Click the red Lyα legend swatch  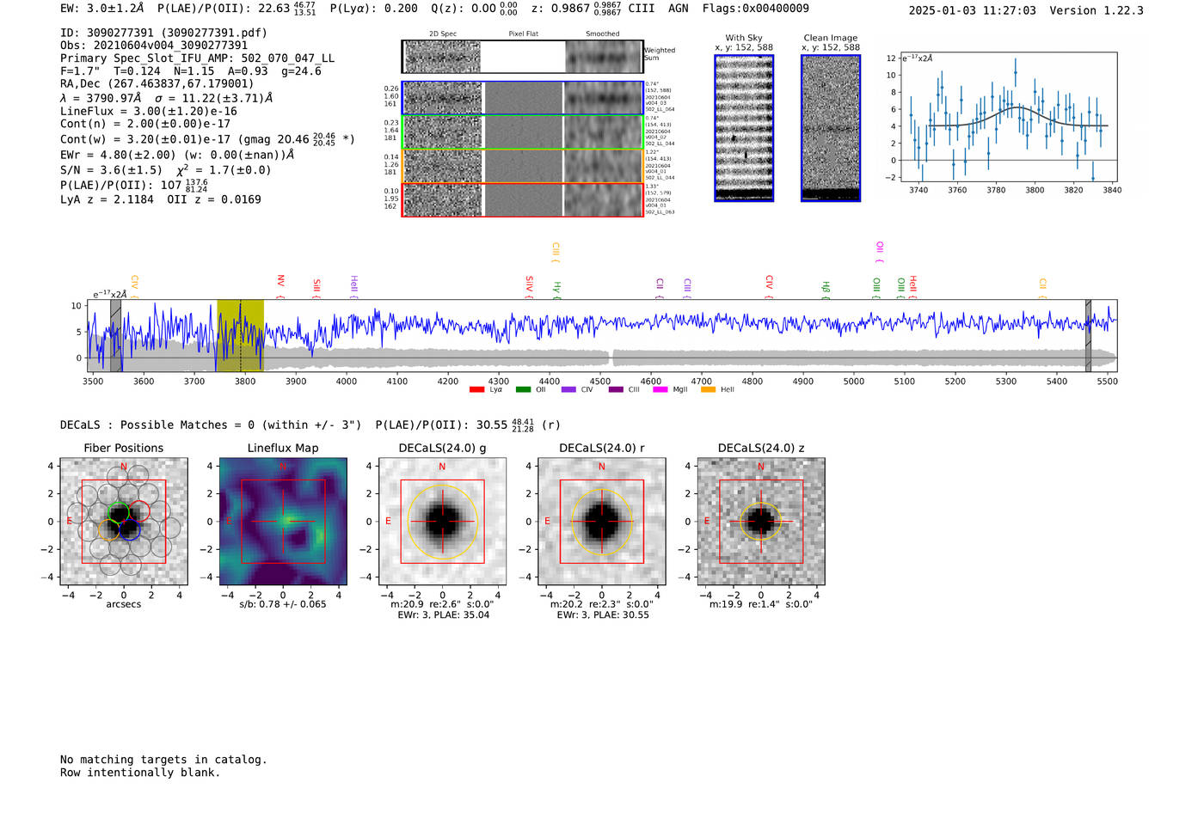(476, 390)
